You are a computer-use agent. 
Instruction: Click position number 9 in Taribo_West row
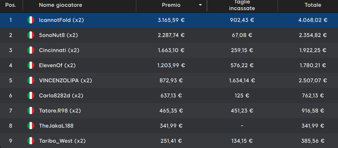(x=11, y=141)
